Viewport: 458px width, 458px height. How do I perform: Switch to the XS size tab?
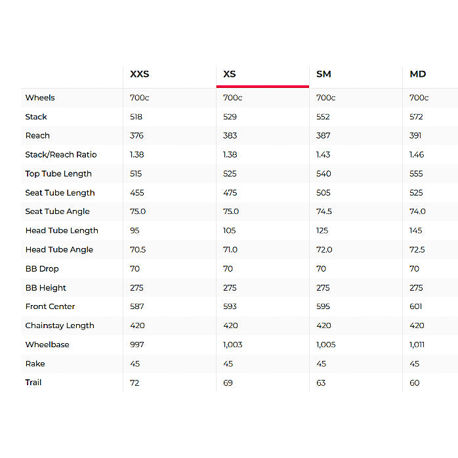click(230, 74)
